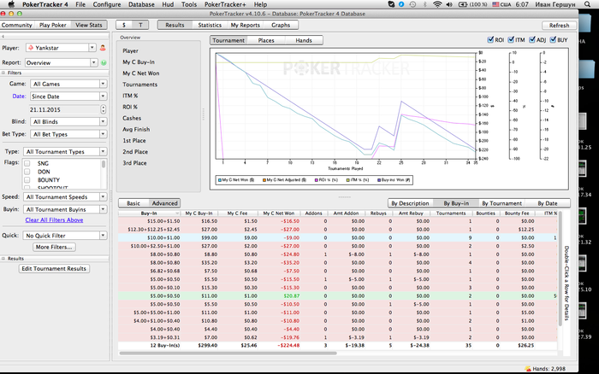Sort by the My C Net Won column header

278,213
